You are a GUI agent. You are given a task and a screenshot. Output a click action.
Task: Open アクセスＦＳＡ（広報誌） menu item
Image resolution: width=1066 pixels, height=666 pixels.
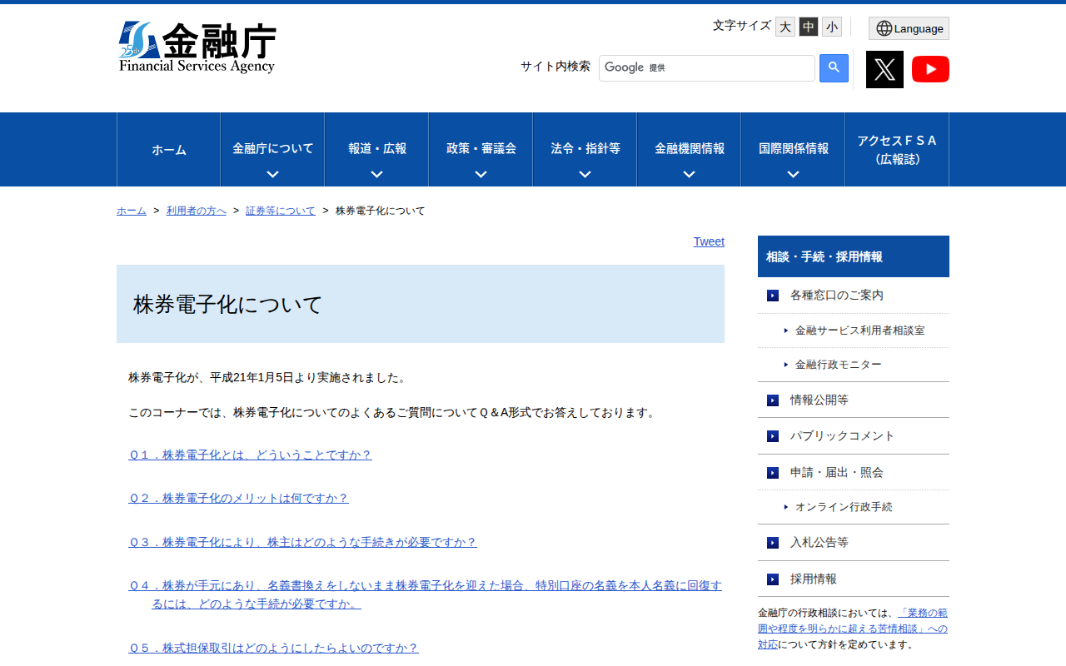(x=897, y=149)
